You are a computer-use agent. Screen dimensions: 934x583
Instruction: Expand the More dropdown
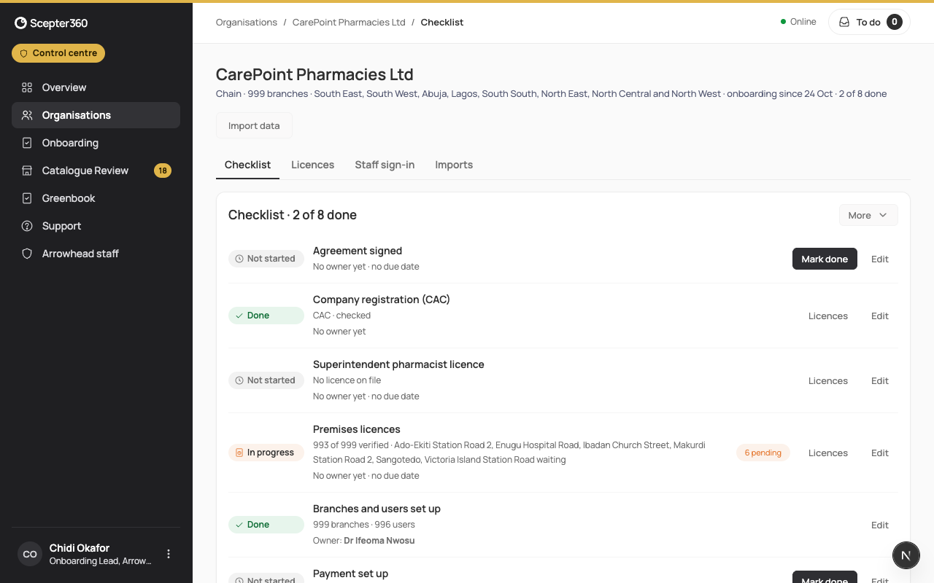click(868, 215)
